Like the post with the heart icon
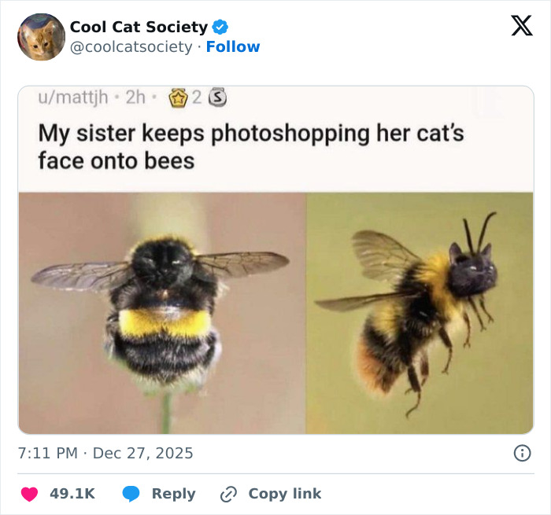 (30, 494)
